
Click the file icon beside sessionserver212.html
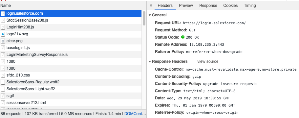pyautogui.click(x=3, y=103)
